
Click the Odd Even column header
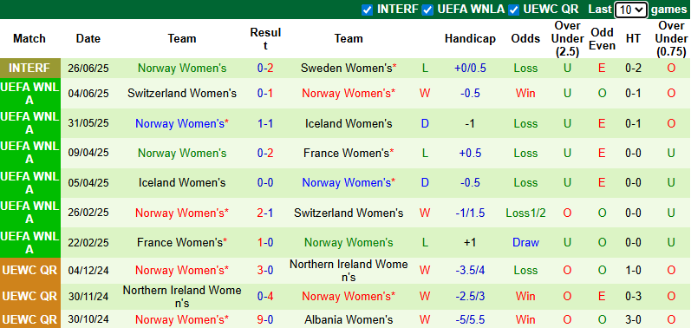602,39
